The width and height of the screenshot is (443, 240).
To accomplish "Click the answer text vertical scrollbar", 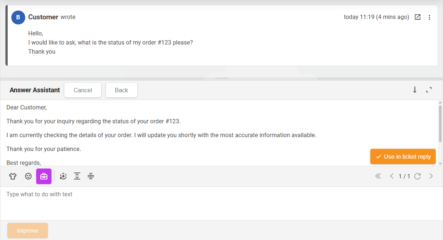I will [x=440, y=124].
